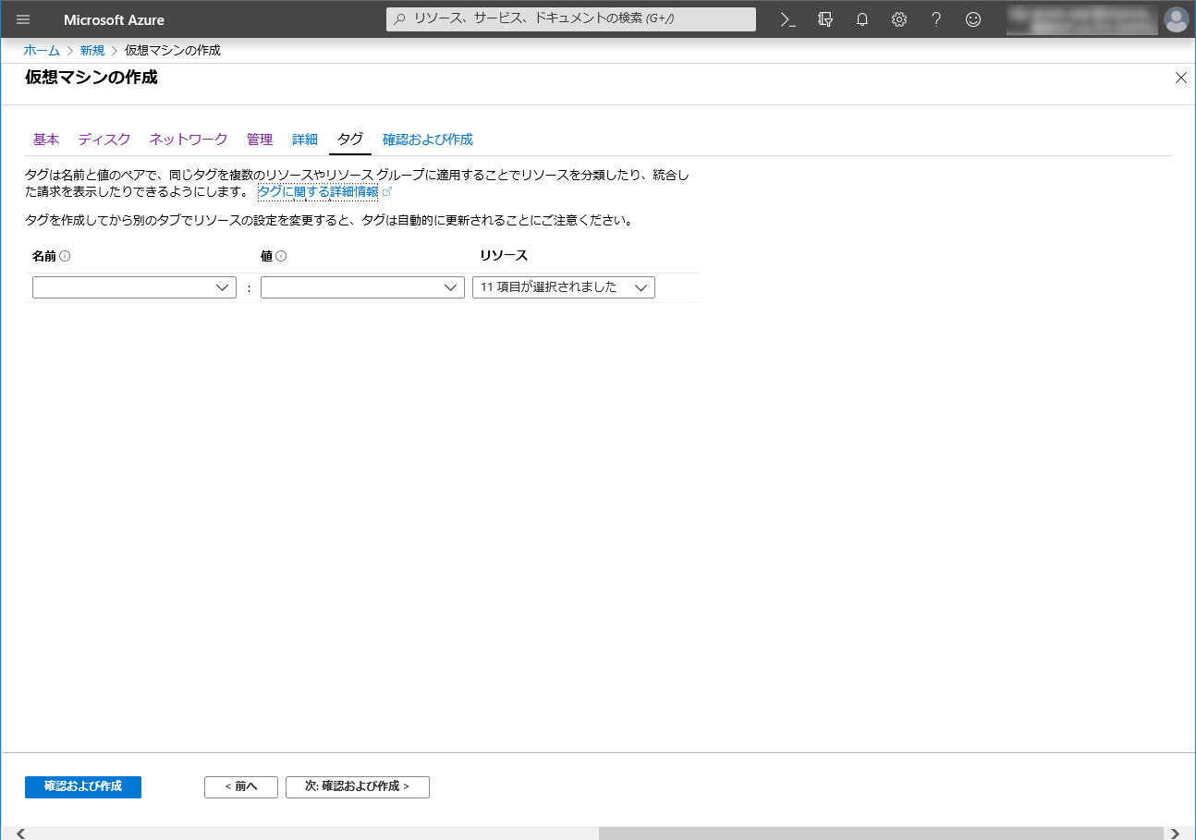
Task: Click the < 前へ button
Action: pyautogui.click(x=241, y=786)
